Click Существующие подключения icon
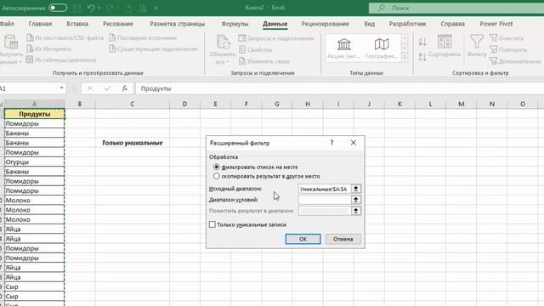The height and width of the screenshot is (306, 544). (112, 48)
